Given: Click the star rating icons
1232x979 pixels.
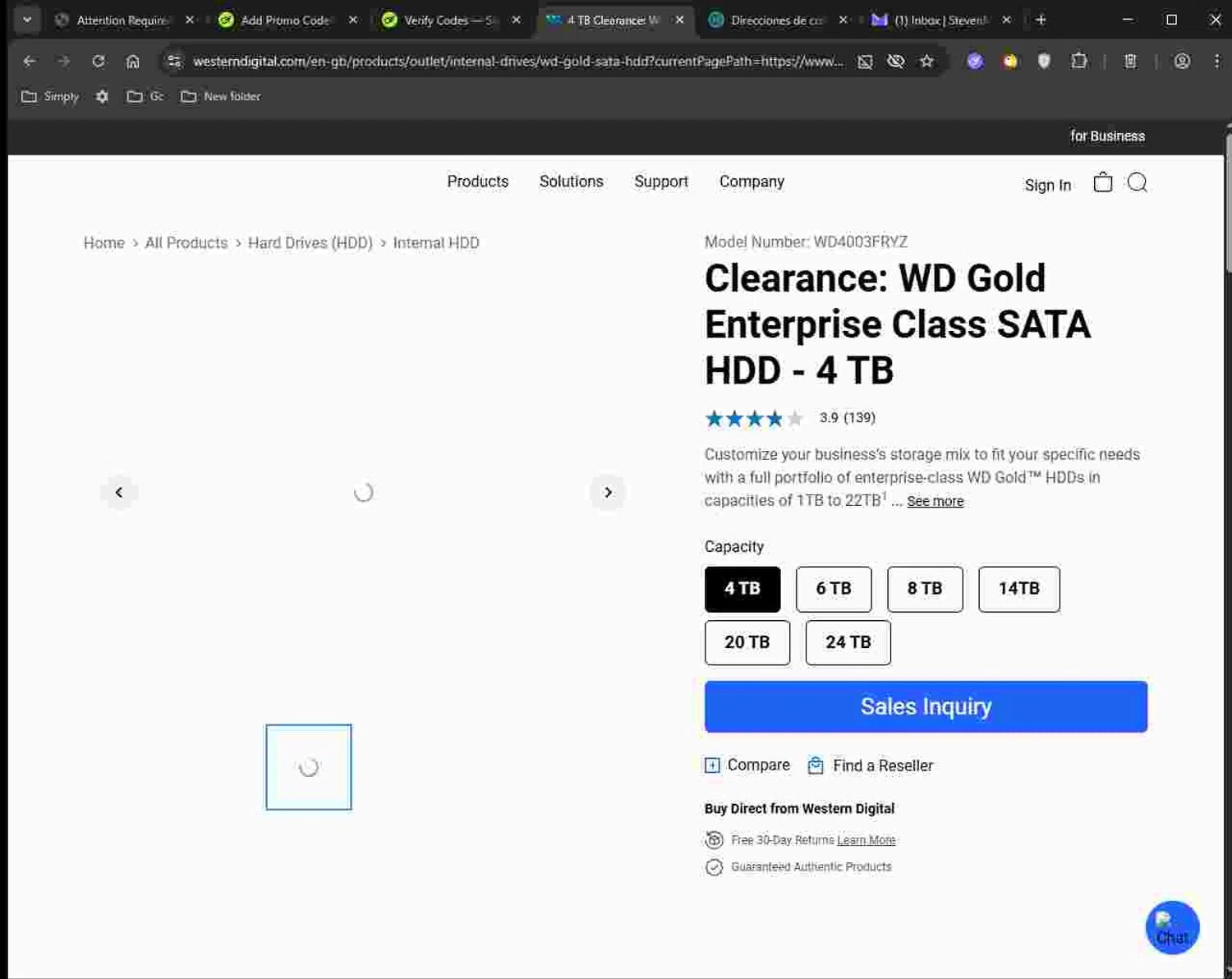Looking at the screenshot, I should coord(754,419).
